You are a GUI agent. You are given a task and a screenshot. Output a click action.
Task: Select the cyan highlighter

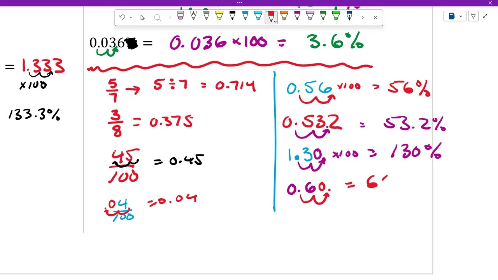pyautogui.click(x=258, y=16)
